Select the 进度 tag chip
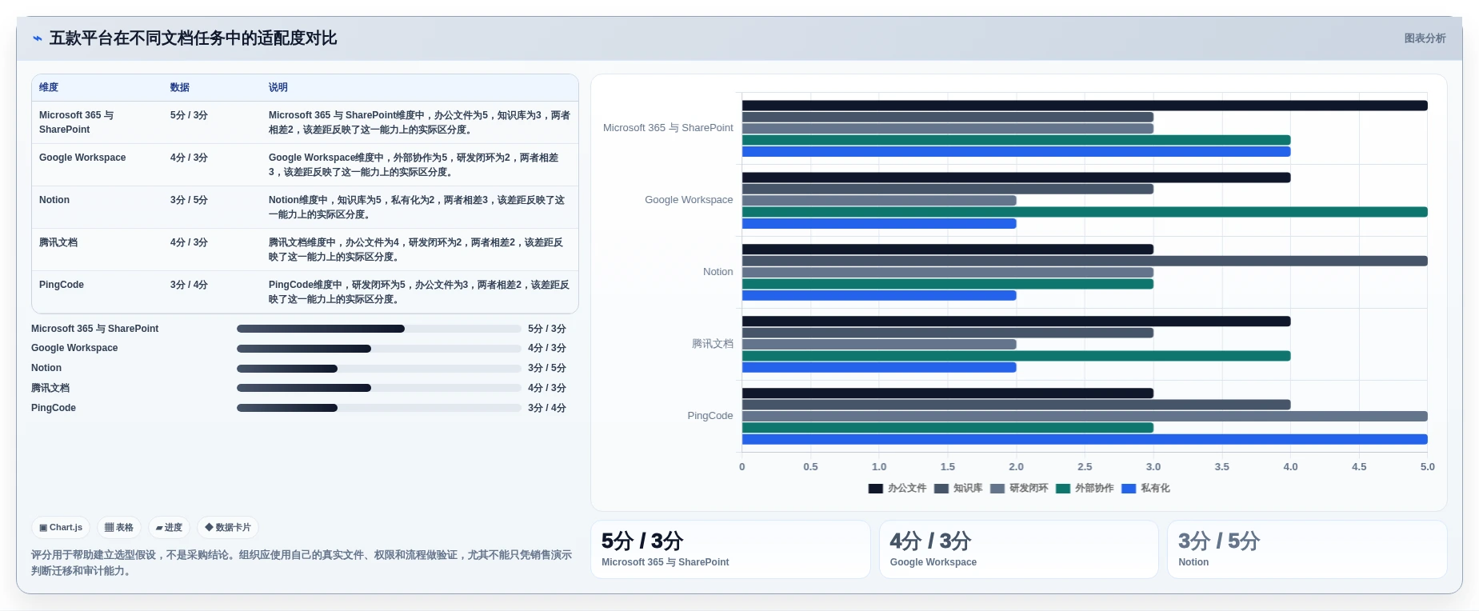 [x=169, y=528]
